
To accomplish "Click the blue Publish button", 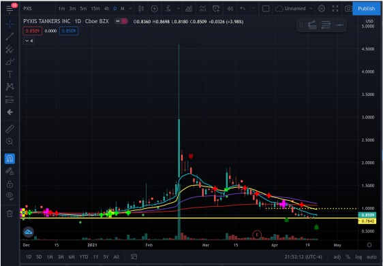I will [367, 9].
